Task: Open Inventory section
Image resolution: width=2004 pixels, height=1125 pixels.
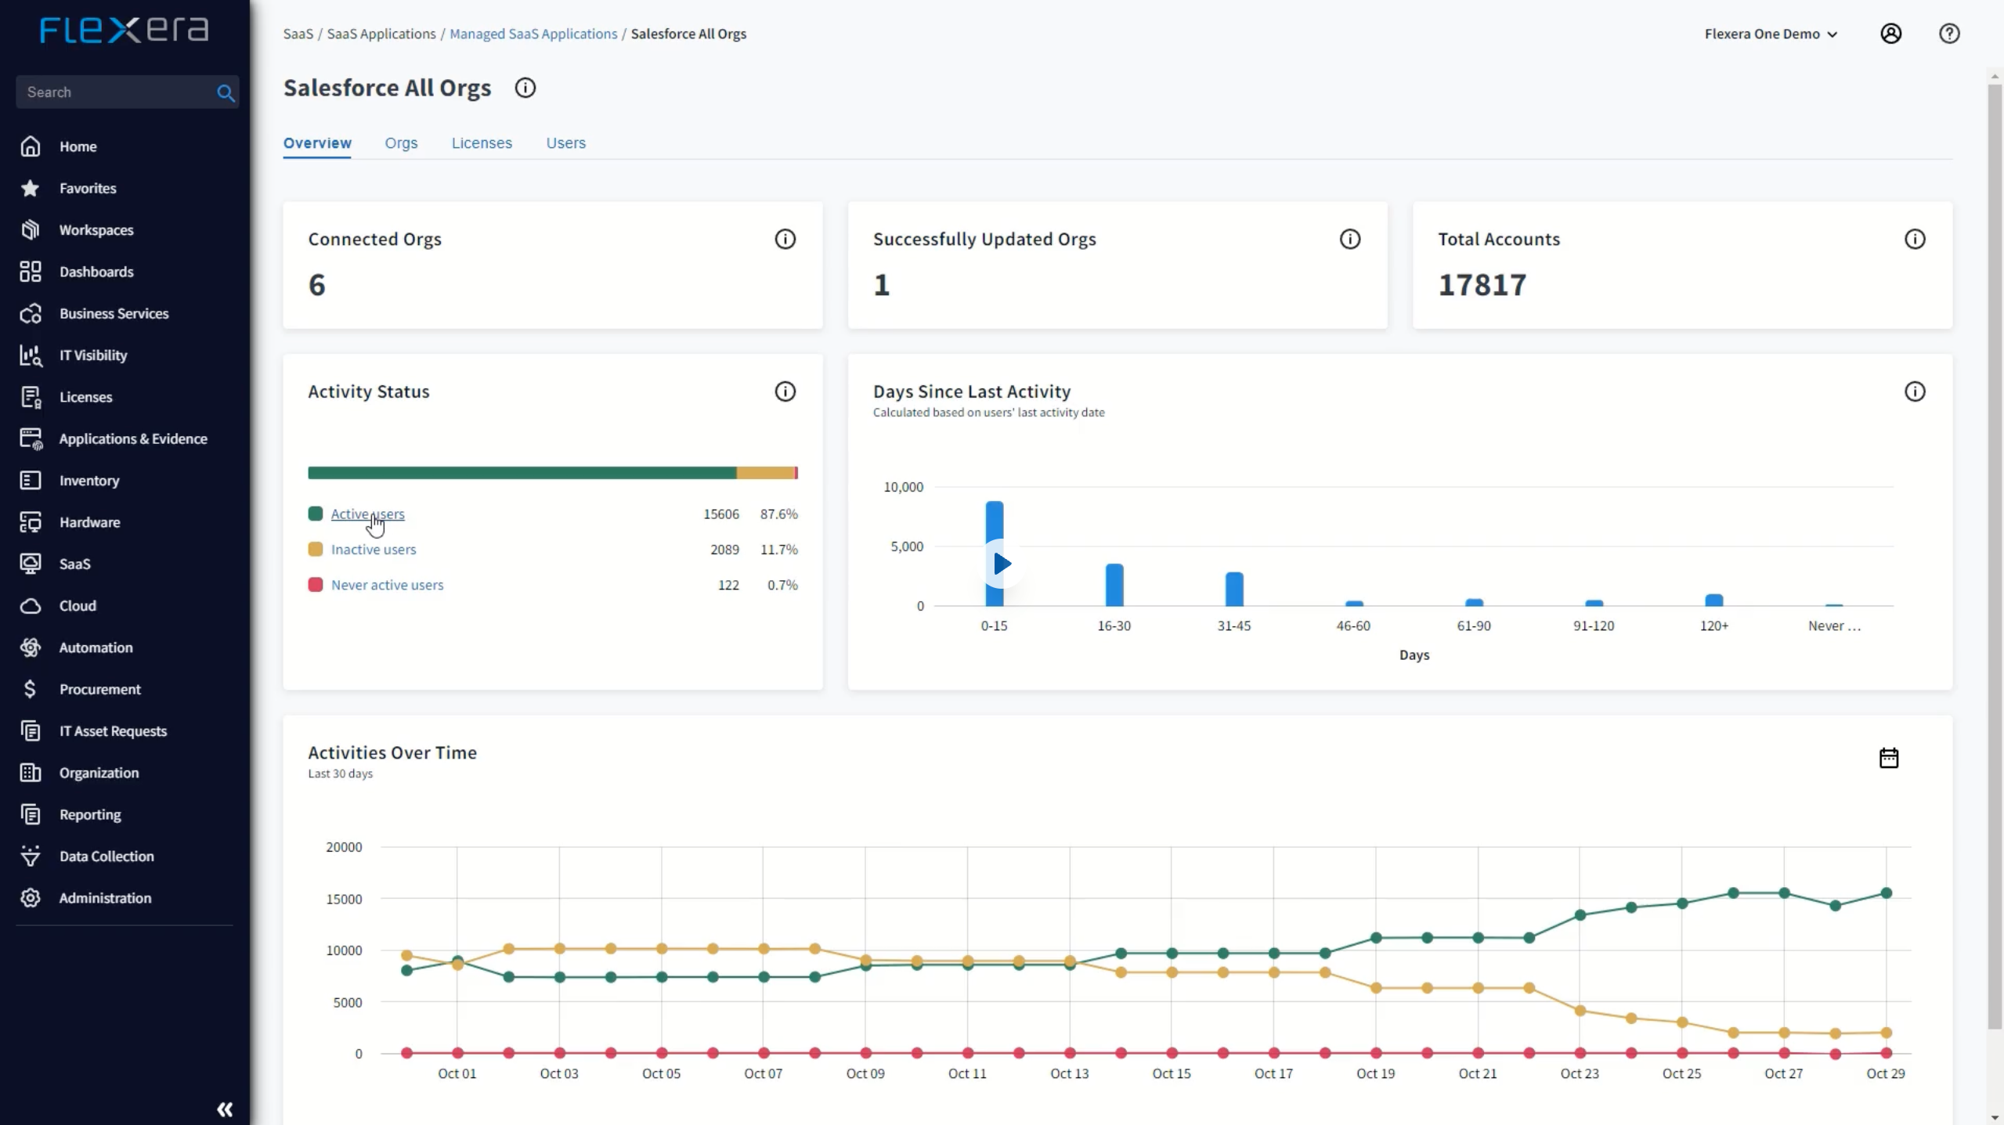Action: 88,481
